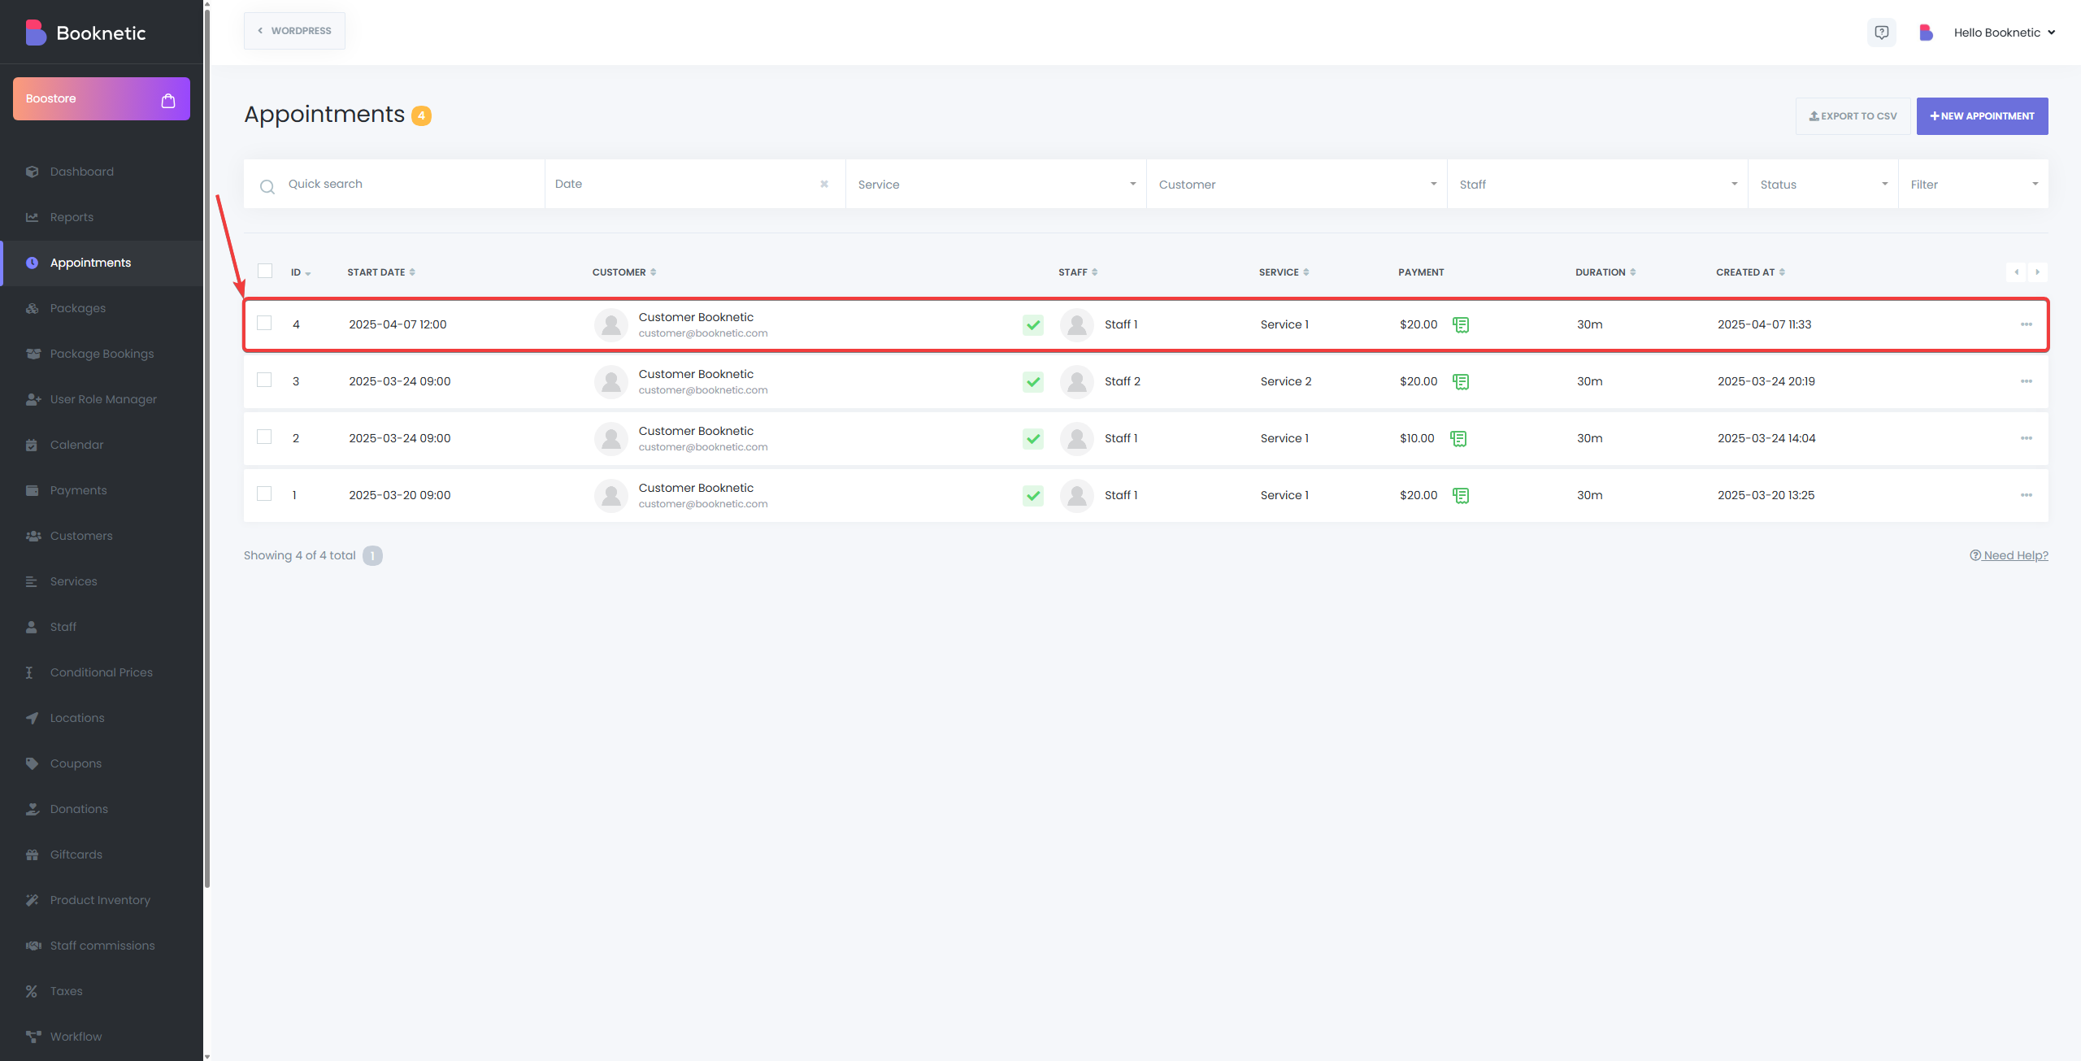The image size is (2081, 1061).
Task: Open Payments in the sidebar
Action: click(102, 490)
